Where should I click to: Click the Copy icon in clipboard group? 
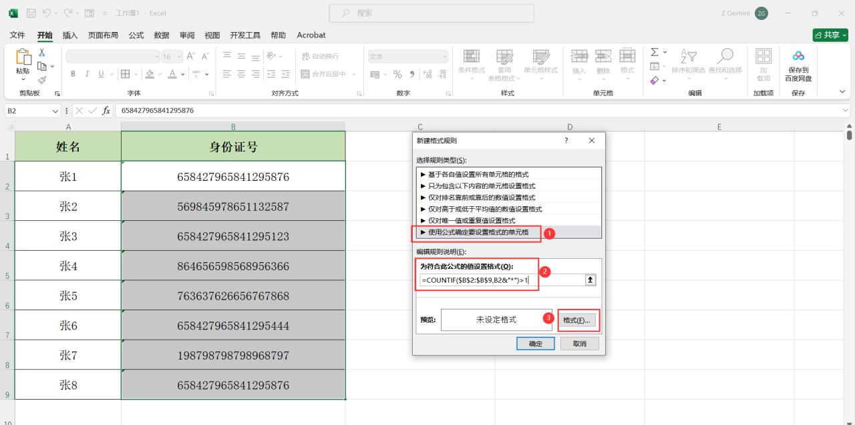point(41,66)
